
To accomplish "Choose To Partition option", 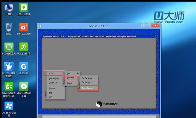I will pos(87,78).
